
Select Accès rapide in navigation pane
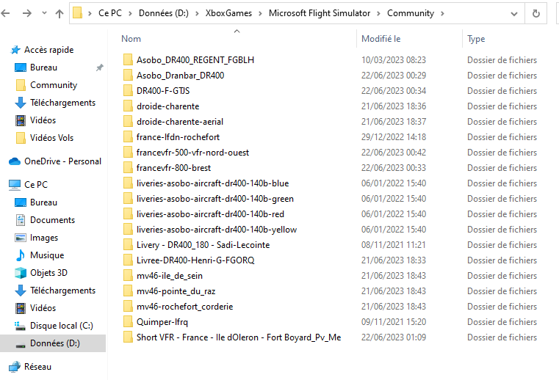[48, 50]
